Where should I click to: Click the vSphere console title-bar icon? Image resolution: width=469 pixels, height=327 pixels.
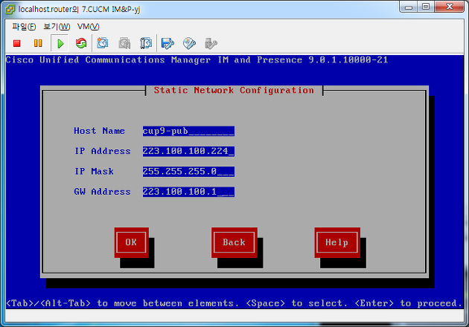coord(10,9)
